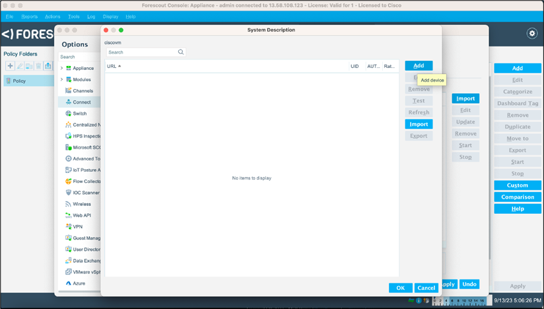Click the Modules icon in Options tree
Screen dimensions: 544x309
pyautogui.click(x=69, y=79)
